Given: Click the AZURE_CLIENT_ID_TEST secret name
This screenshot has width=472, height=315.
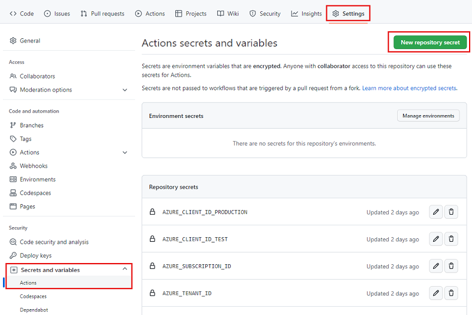Looking at the screenshot, I should click(x=195, y=239).
